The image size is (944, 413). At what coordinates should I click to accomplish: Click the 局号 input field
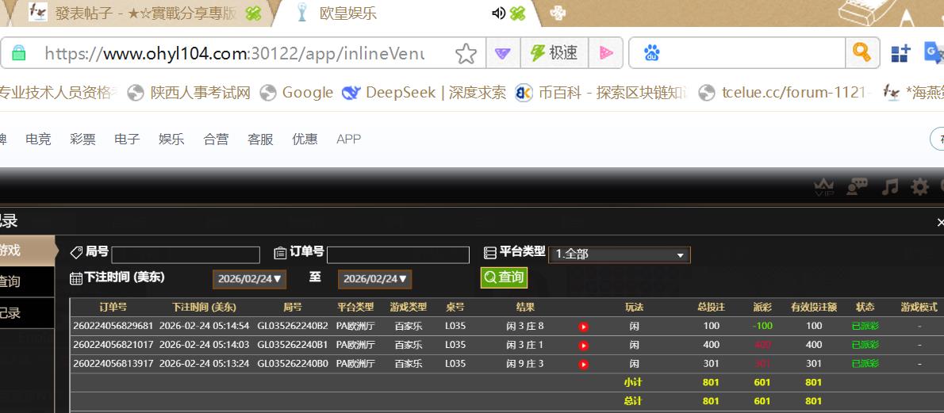coord(186,254)
